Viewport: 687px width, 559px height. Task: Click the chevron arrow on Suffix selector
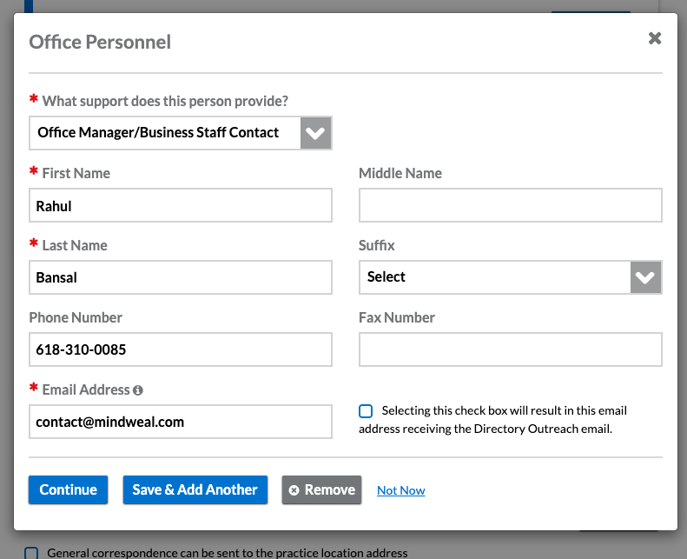645,277
